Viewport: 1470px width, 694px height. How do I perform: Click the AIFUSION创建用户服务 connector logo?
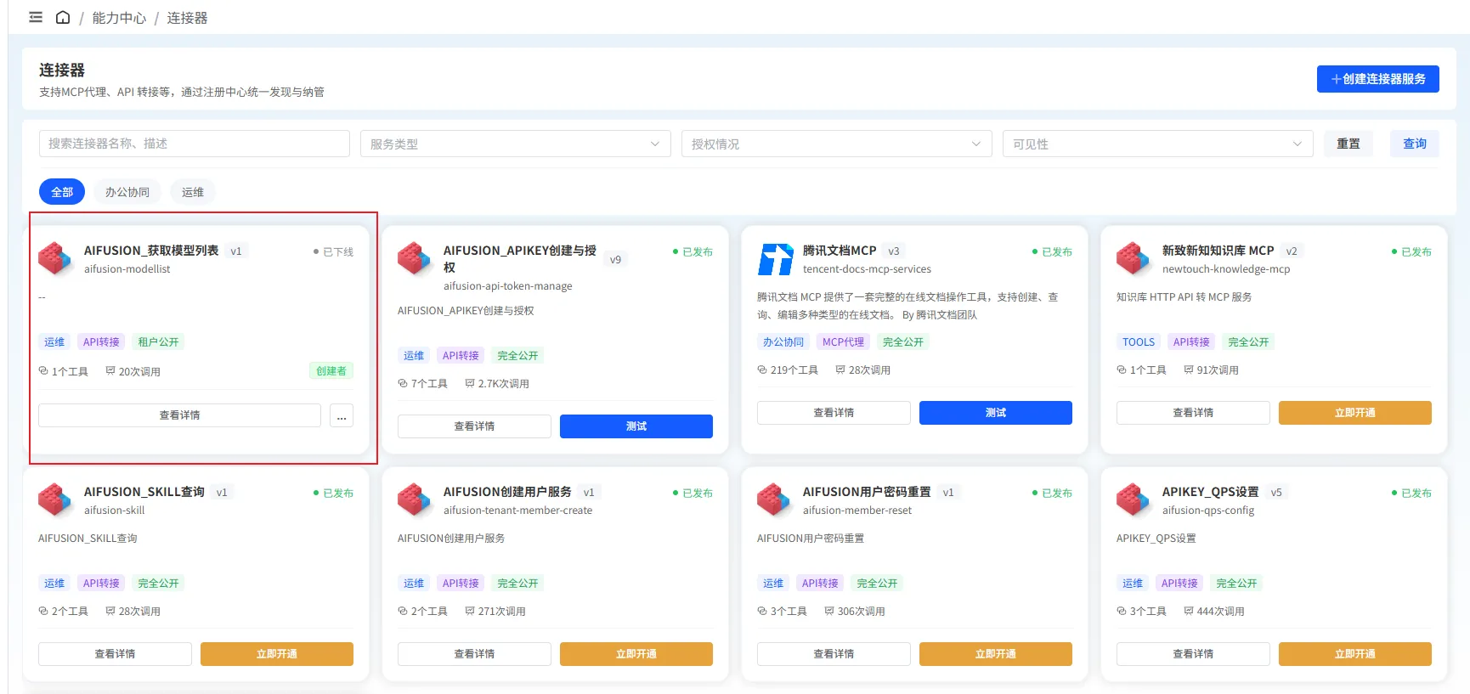pos(415,499)
